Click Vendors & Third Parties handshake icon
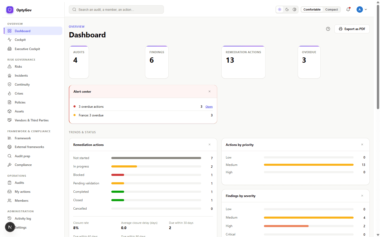This screenshot has width=380, height=237. tap(9, 120)
